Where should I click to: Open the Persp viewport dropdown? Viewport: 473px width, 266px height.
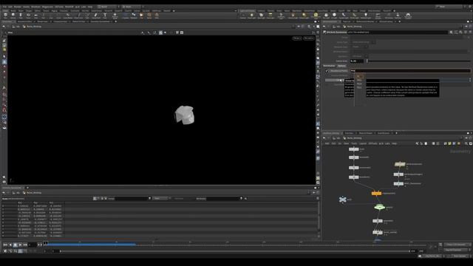[297, 38]
